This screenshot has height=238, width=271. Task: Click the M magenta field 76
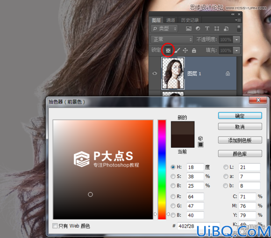pos(247,206)
